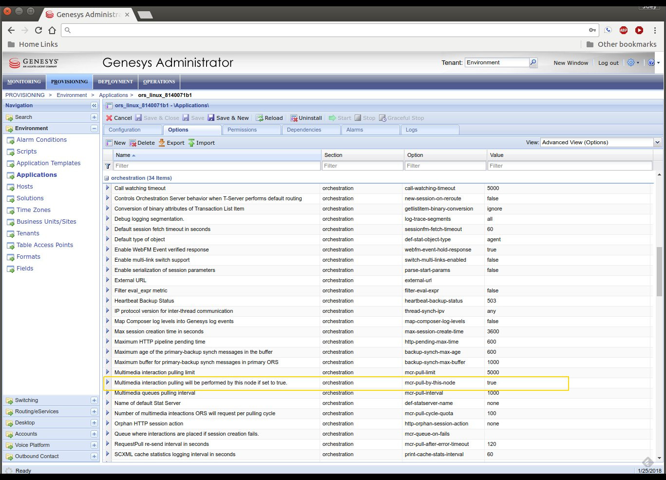Import options from file
The image size is (666, 480).
(201, 143)
